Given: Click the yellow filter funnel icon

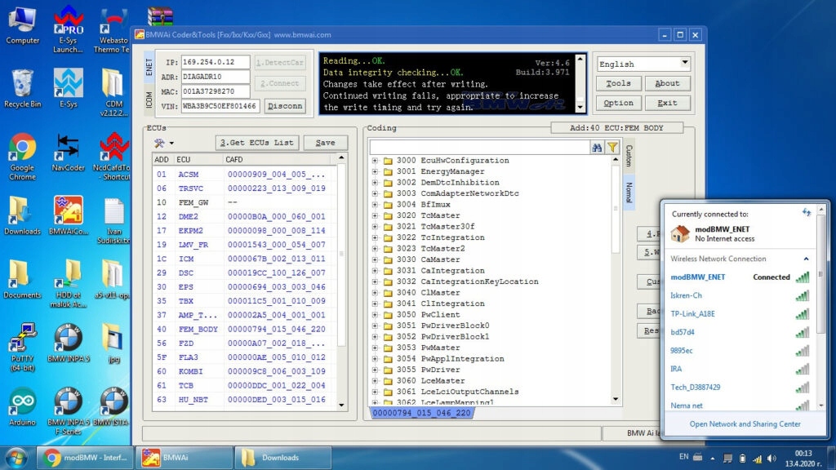Looking at the screenshot, I should pyautogui.click(x=611, y=148).
